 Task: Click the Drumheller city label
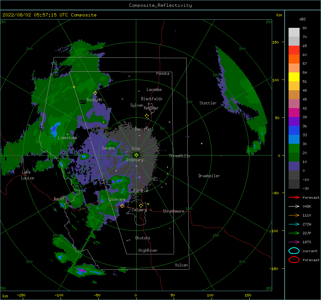coord(209,176)
